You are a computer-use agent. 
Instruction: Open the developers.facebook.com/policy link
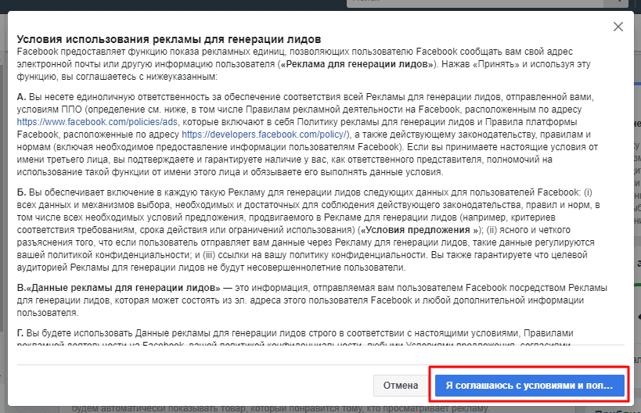pos(264,135)
